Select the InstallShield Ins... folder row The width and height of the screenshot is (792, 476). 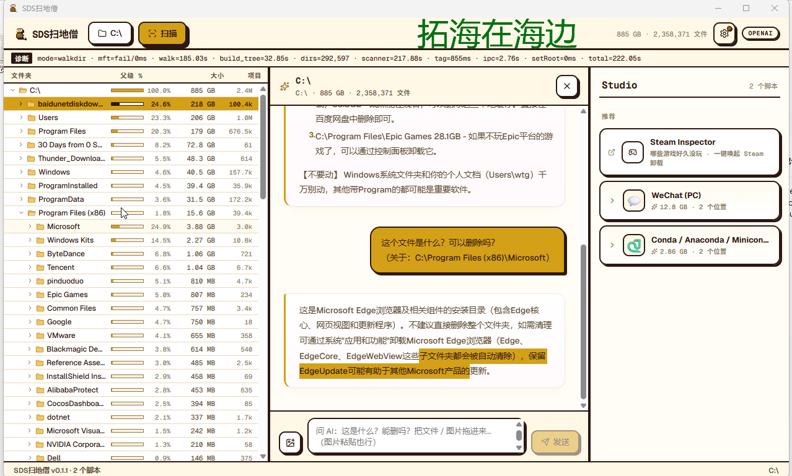tap(131, 376)
